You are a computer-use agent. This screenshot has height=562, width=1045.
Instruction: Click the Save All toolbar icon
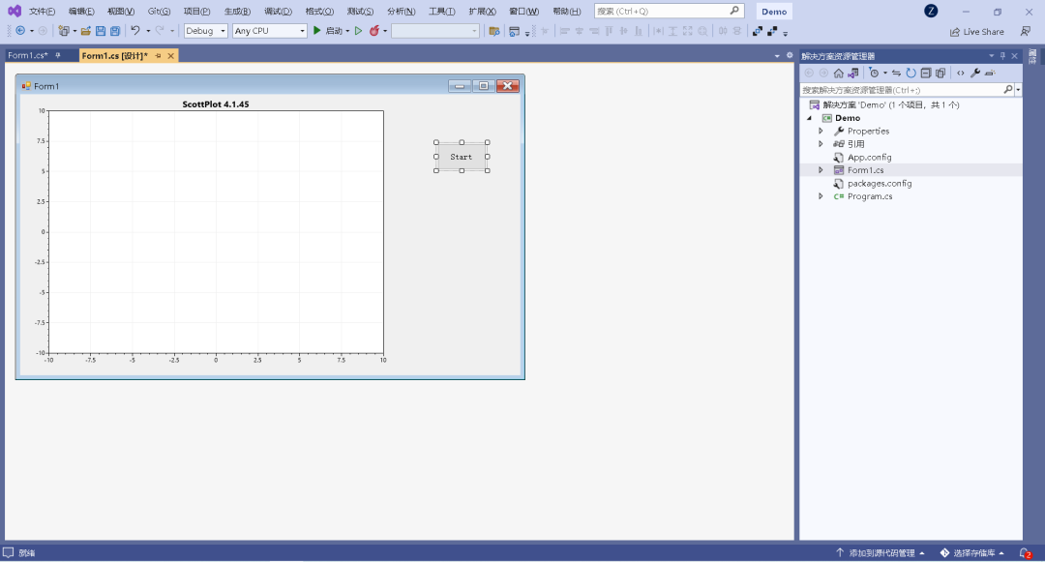[115, 31]
